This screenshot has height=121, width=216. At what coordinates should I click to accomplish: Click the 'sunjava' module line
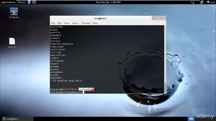pyautogui.click(x=55, y=41)
